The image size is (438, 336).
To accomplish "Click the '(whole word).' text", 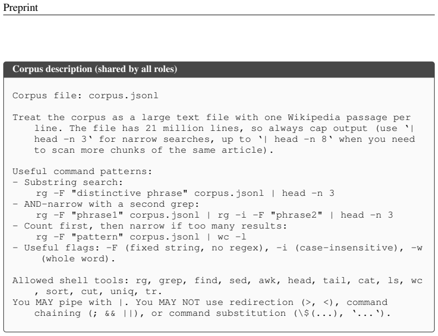I will (x=78, y=259).
